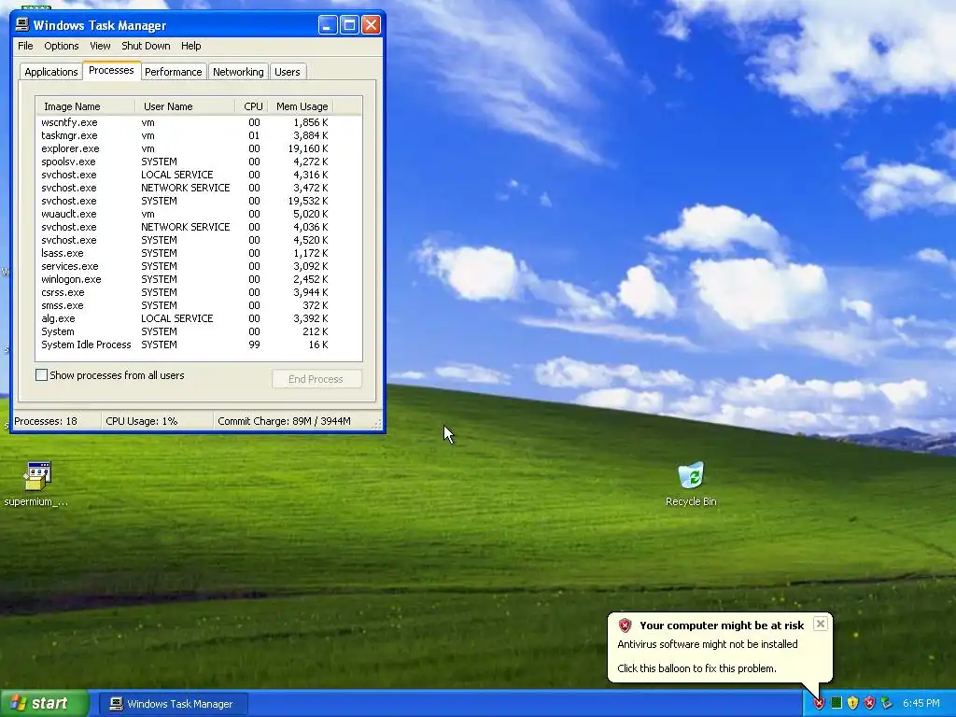Select the System Idle Process row

[x=199, y=344]
